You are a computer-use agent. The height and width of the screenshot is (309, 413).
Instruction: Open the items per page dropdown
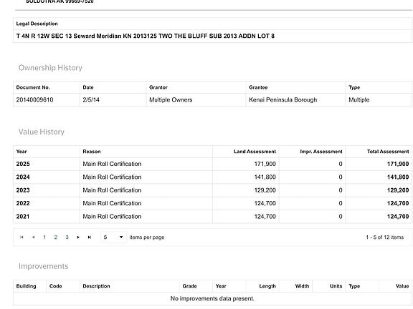(x=113, y=237)
